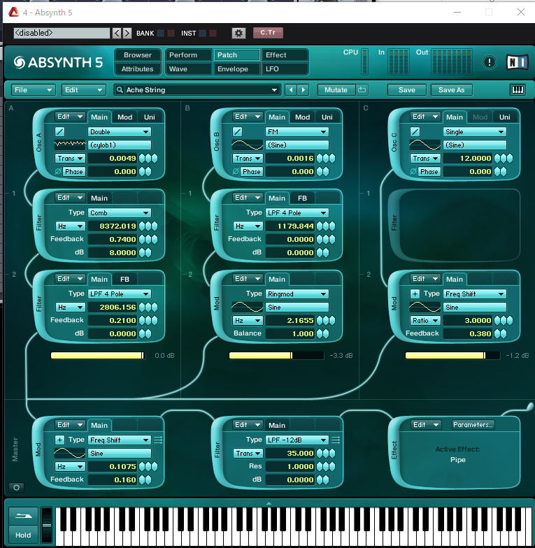Image resolution: width=535 pixels, height=548 pixels.
Task: Toggle Osc A phase invert symbol
Action: coord(58,172)
